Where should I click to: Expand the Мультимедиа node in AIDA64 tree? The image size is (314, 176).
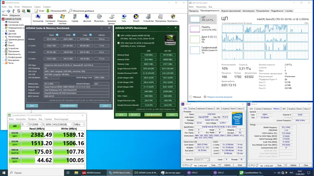coord(3,37)
